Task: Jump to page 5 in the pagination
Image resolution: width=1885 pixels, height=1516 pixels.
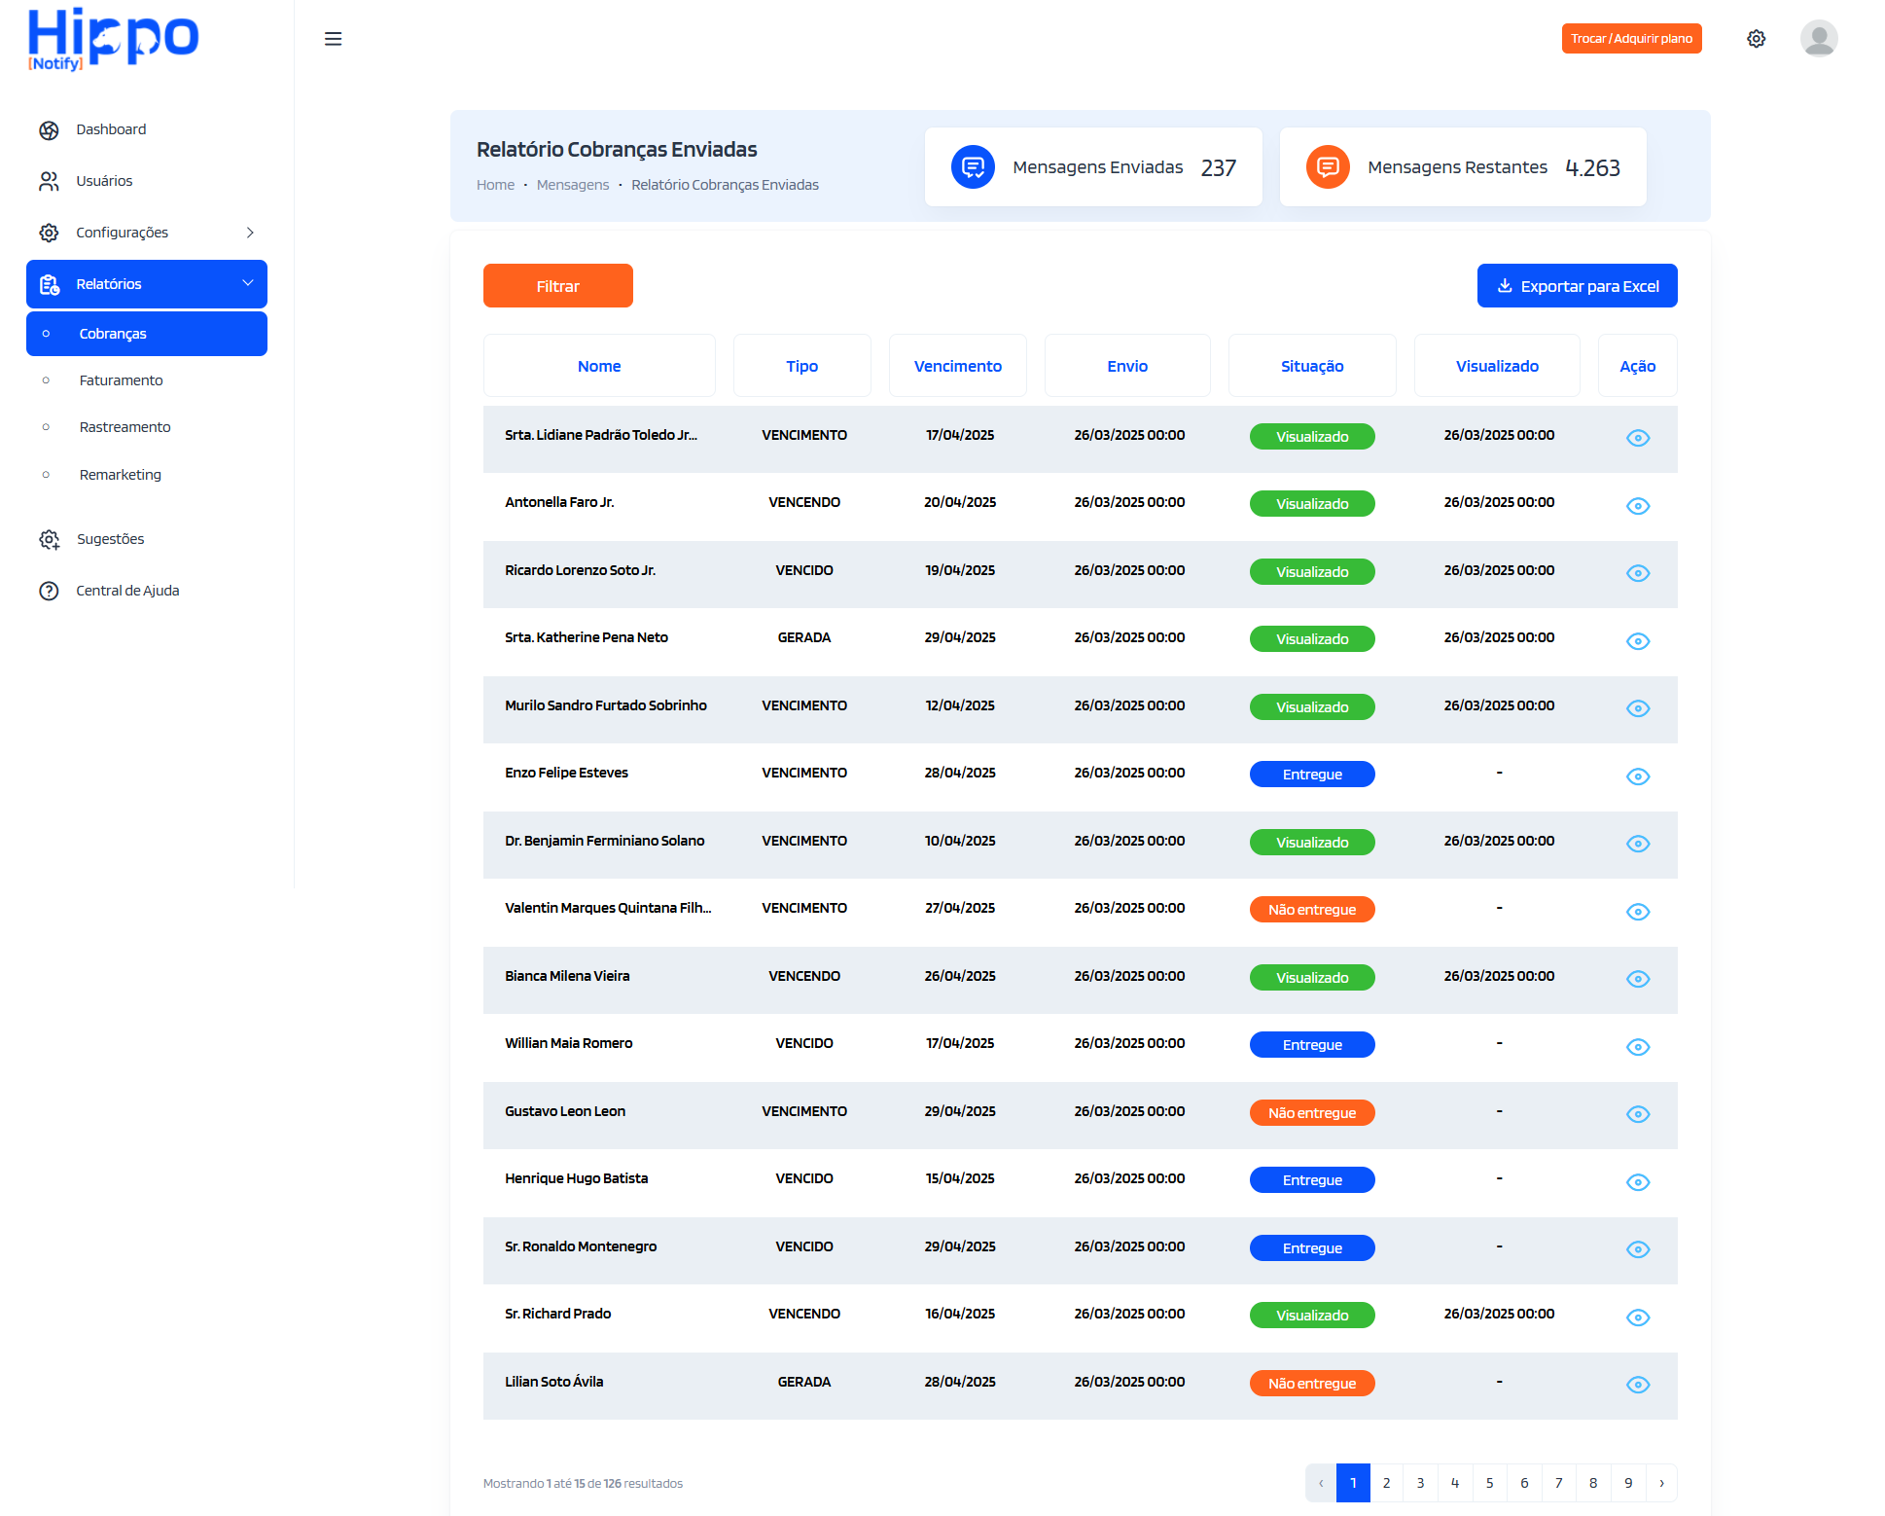Action: click(x=1490, y=1483)
